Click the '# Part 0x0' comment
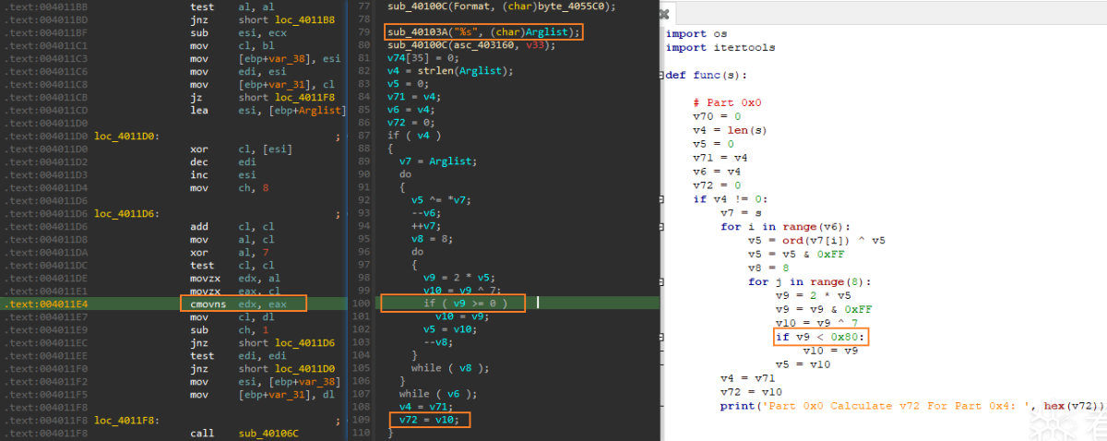Viewport: 1107px width, 441px height. (x=727, y=103)
